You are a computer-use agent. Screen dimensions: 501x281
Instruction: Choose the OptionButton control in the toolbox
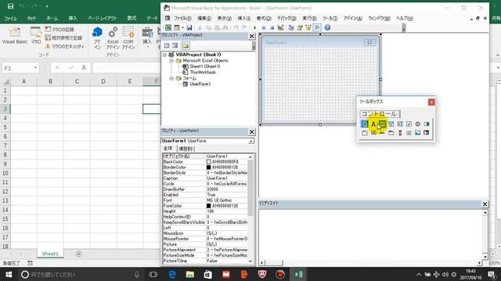point(417,124)
